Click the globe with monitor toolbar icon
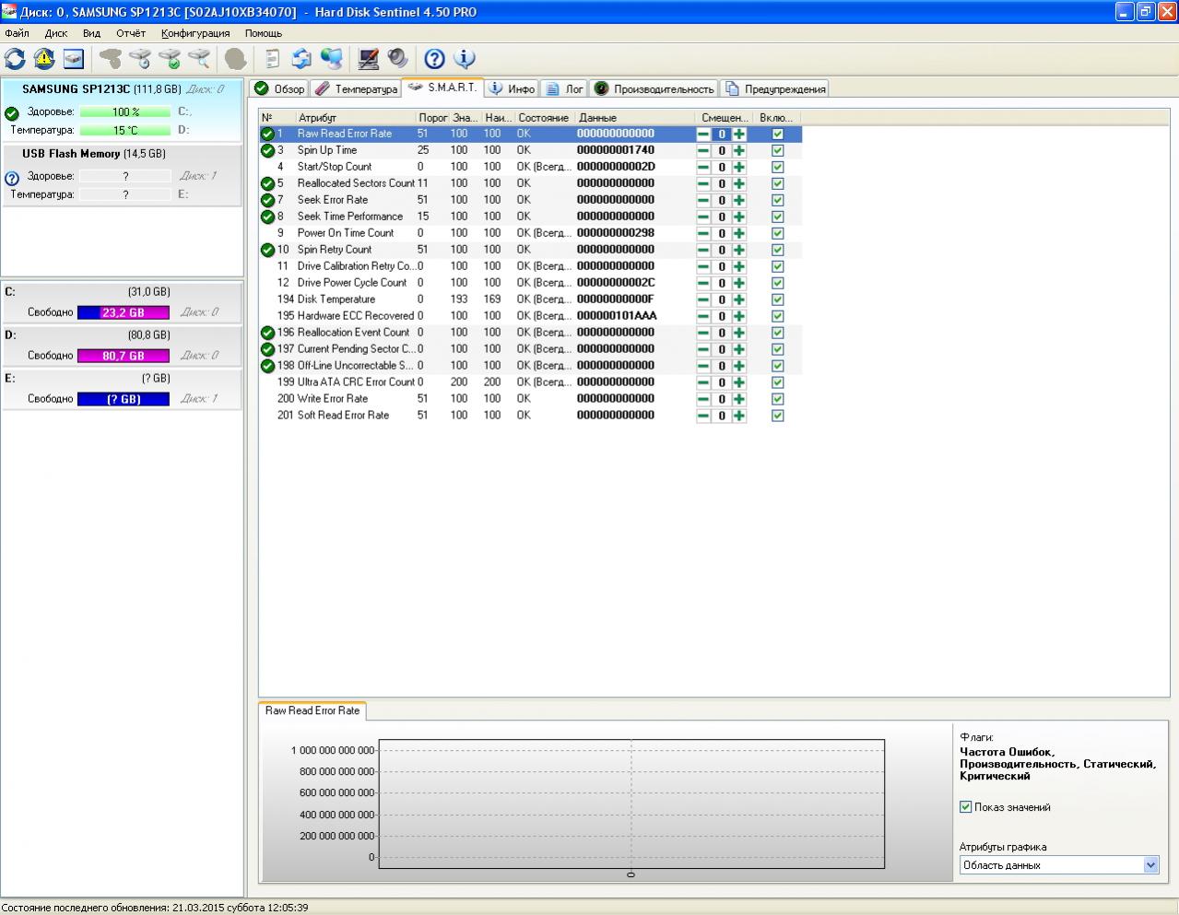This screenshot has height=915, width=1179. 332,59
